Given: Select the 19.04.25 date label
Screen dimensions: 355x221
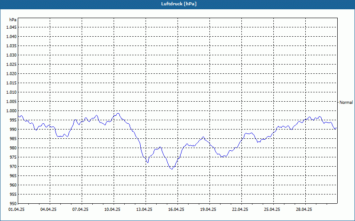Looking at the screenshot, I should pyautogui.click(x=208, y=210).
